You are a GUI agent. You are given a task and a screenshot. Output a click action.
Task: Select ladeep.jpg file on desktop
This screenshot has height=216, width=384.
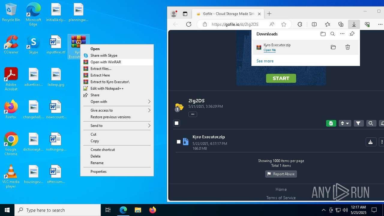[56, 77]
